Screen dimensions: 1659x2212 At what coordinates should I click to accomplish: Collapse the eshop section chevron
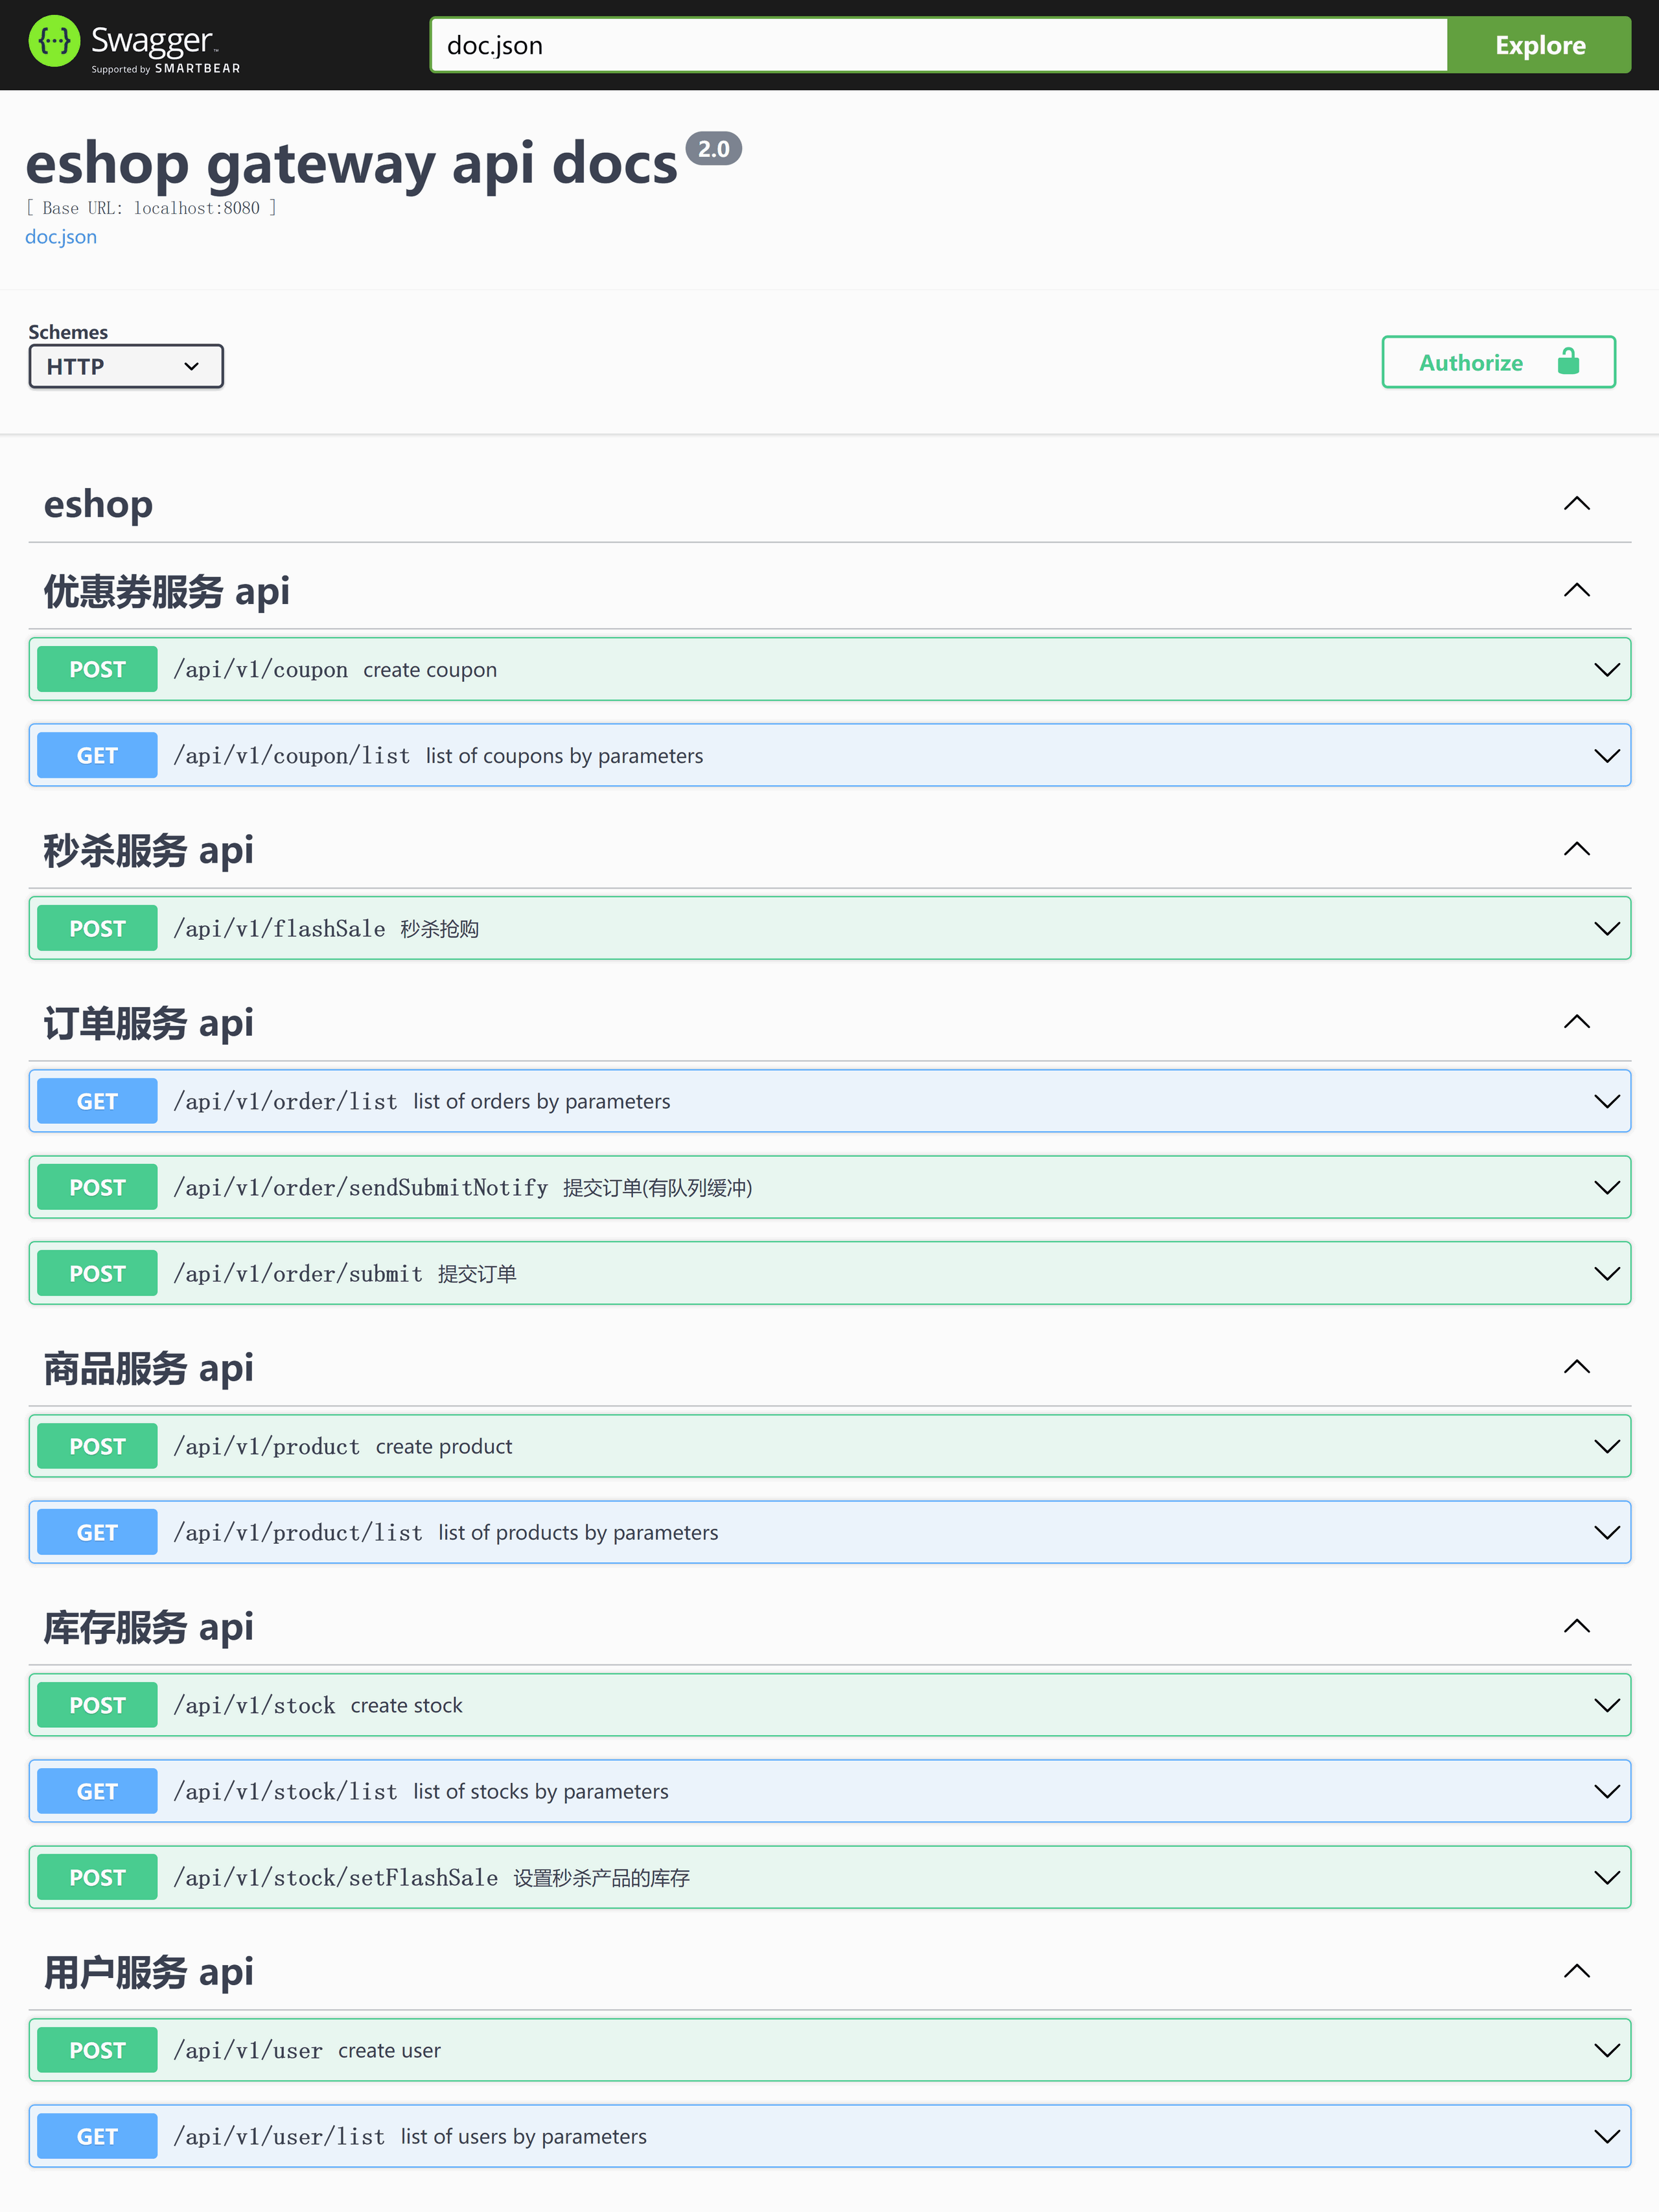click(x=1576, y=504)
